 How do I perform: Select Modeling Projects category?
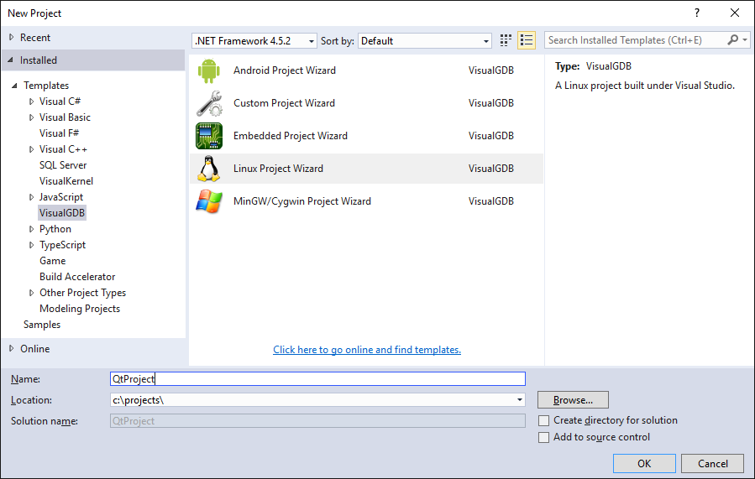pos(80,308)
